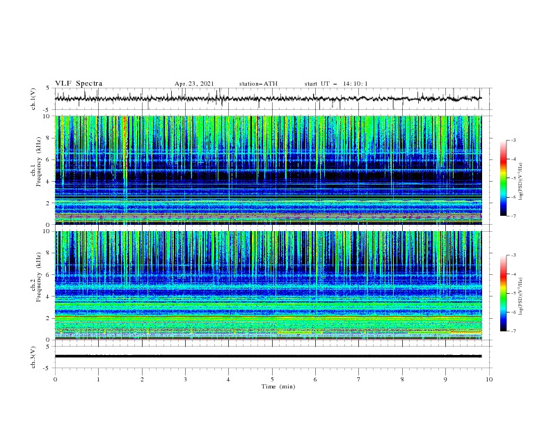The width and height of the screenshot is (551, 426).
Task: Click the 'start UT = 14:10:1' text
Action: (x=336, y=84)
